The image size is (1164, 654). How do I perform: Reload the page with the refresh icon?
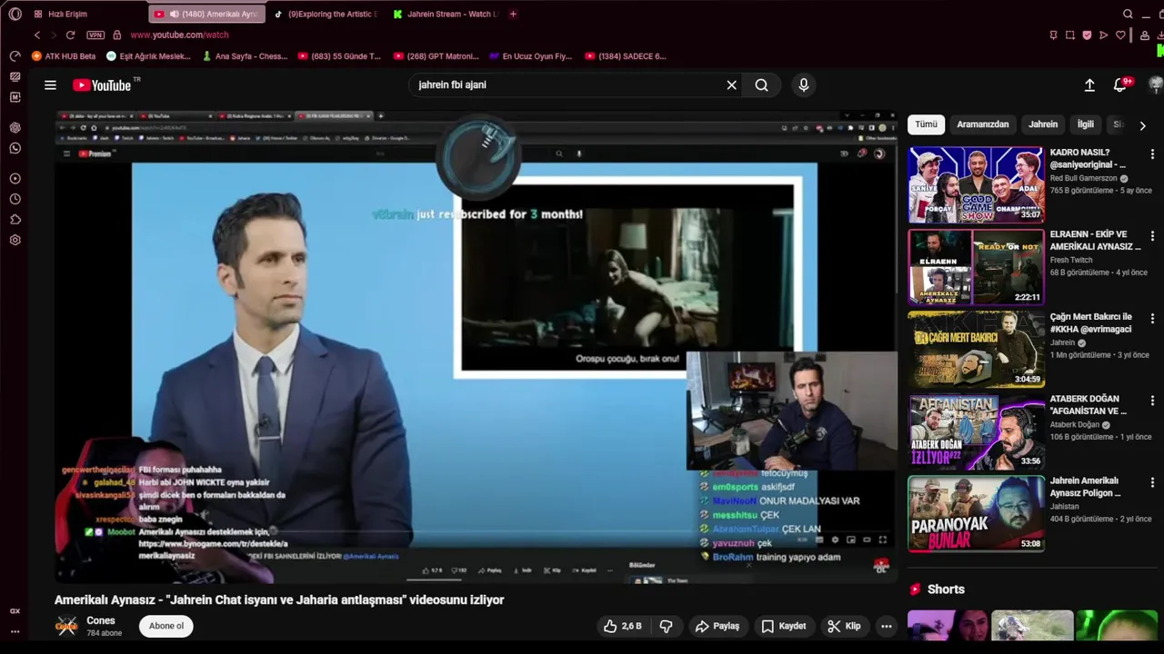tap(70, 35)
